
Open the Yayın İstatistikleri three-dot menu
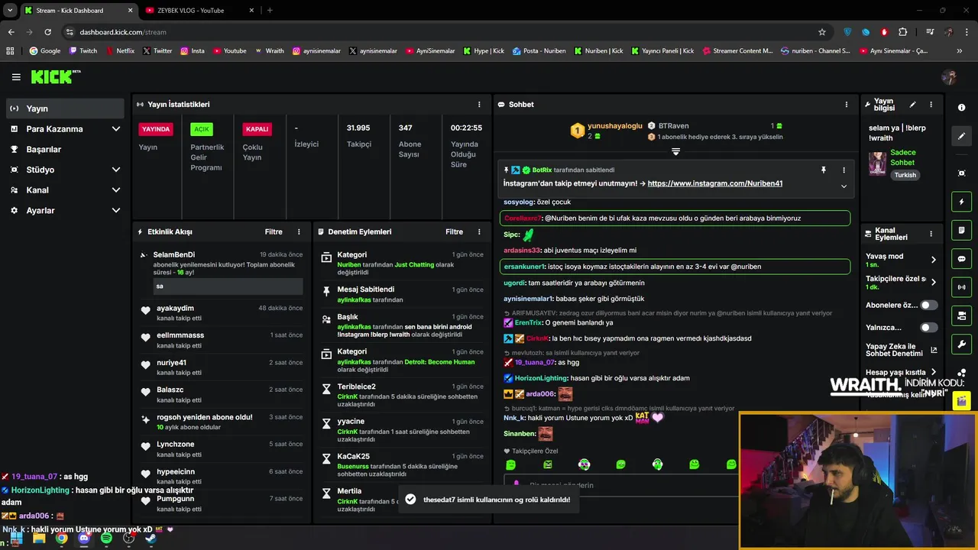point(479,104)
